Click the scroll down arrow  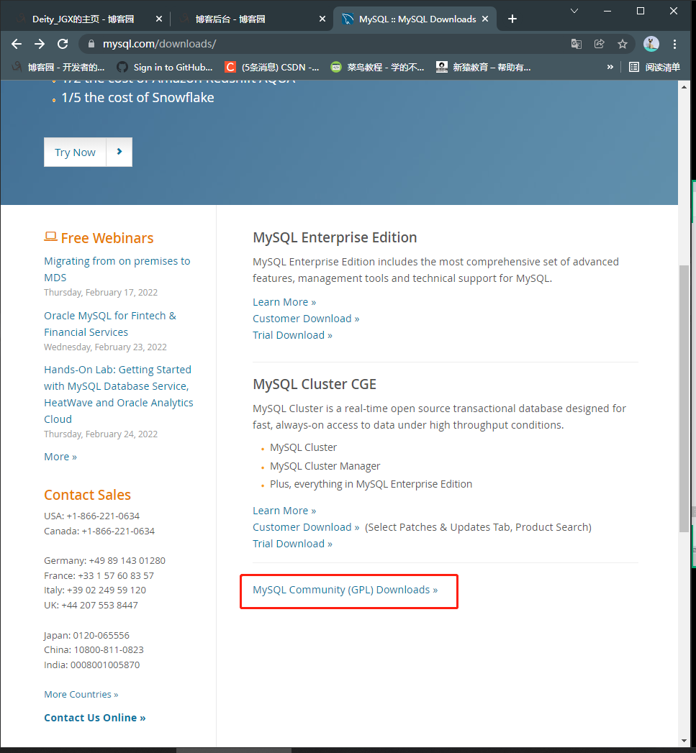pyautogui.click(x=684, y=741)
